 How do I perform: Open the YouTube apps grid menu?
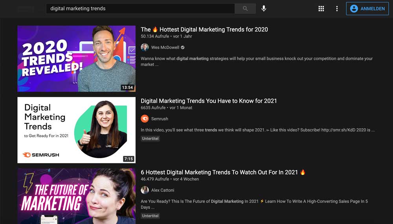321,9
